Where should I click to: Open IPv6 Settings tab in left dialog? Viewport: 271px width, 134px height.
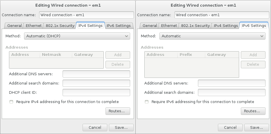[119, 26]
